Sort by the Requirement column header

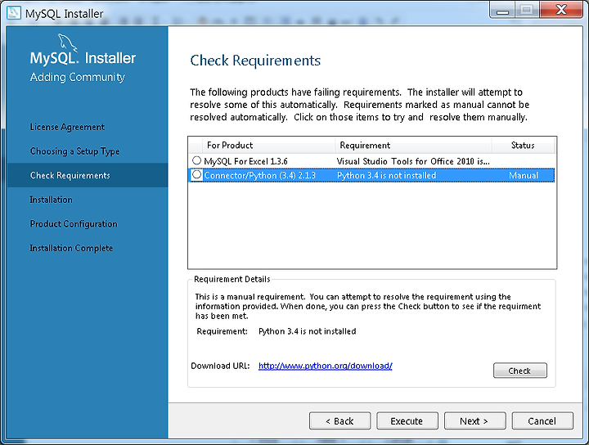point(413,146)
